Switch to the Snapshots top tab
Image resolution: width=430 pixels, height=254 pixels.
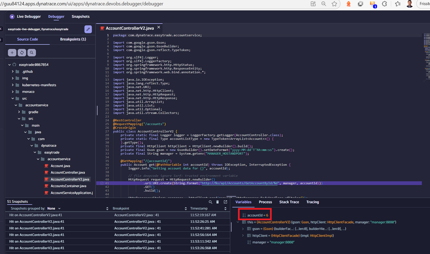coord(80,16)
